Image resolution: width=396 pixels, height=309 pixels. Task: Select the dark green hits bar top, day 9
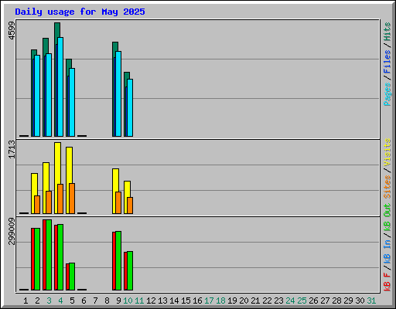pos(115,47)
